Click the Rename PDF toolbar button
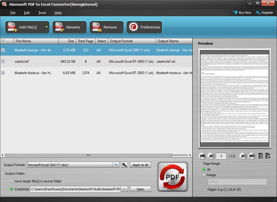 click(x=70, y=27)
